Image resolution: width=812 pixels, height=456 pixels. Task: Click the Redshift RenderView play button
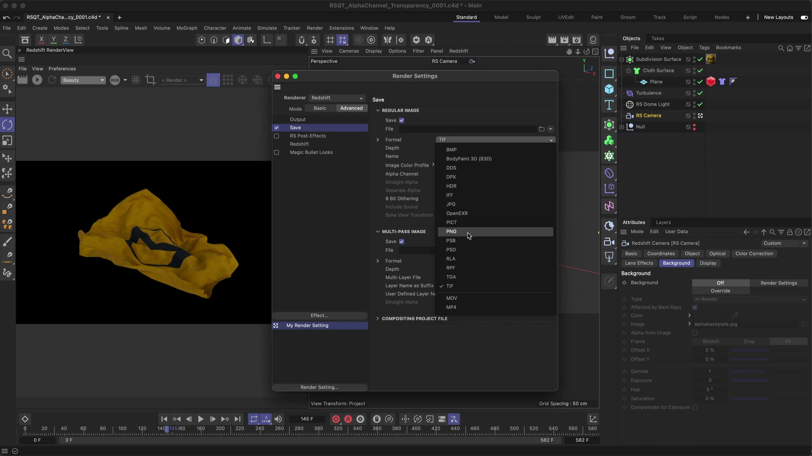(37, 80)
